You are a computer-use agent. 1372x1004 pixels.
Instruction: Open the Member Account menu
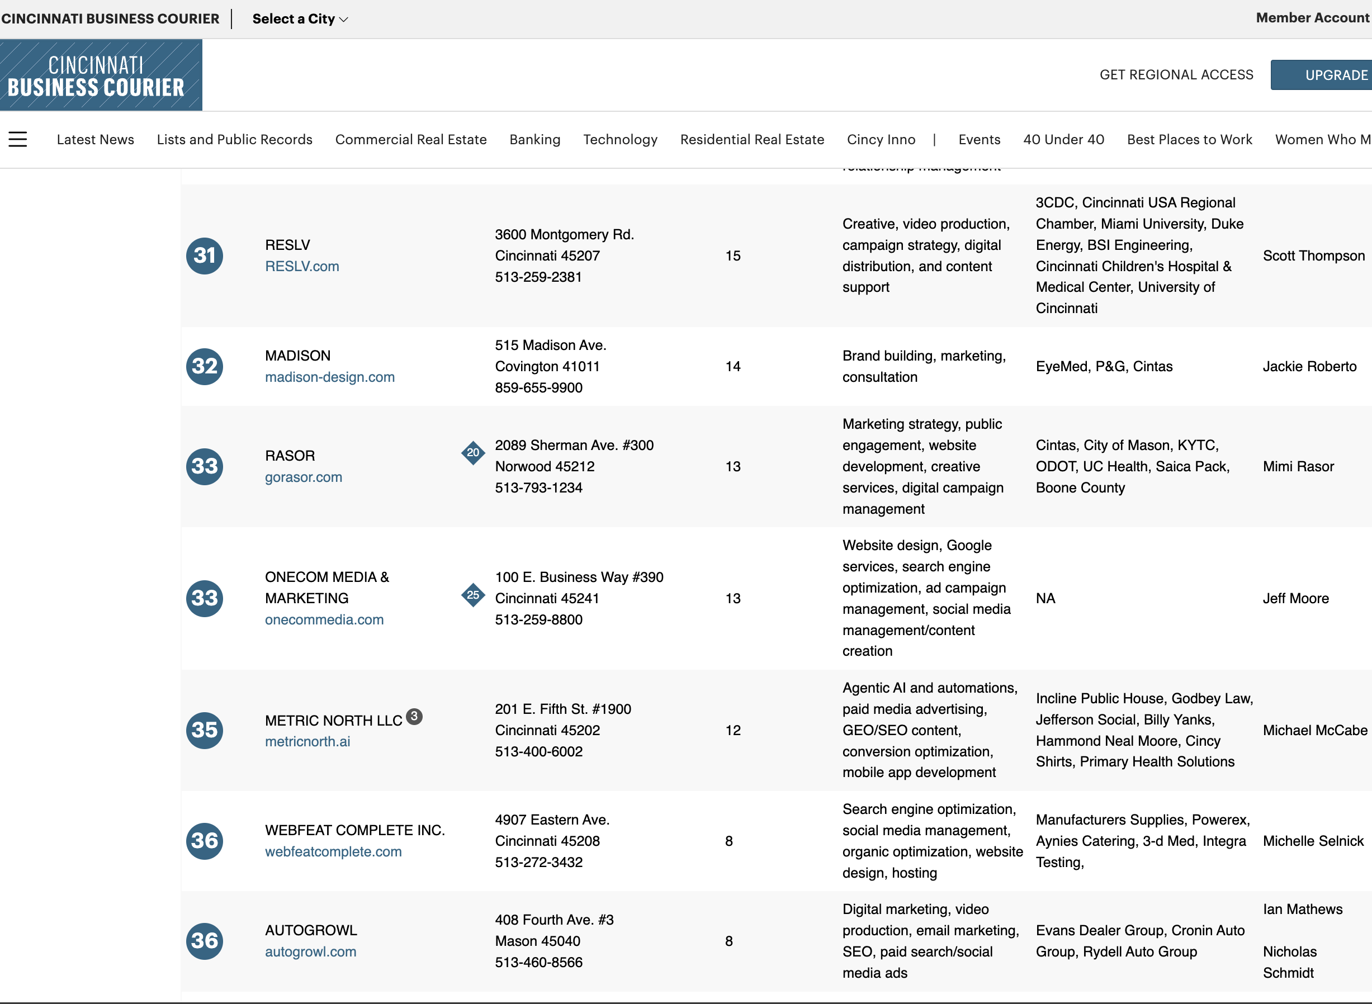(1312, 18)
